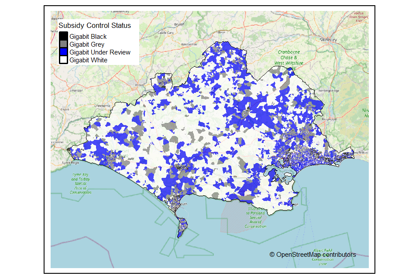Click the Gigabit White legend swatch
This screenshot has height=279, width=419.
pos(64,60)
